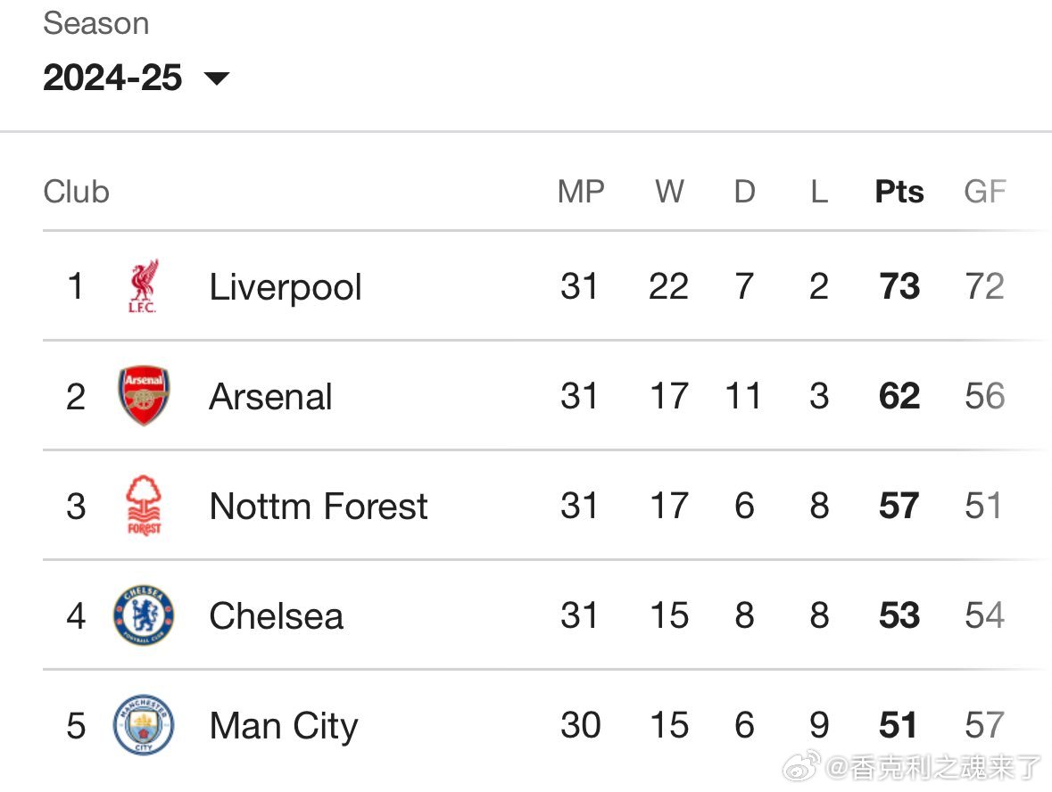This screenshot has height=792, width=1052.
Task: Click the W column header
Action: tap(669, 192)
